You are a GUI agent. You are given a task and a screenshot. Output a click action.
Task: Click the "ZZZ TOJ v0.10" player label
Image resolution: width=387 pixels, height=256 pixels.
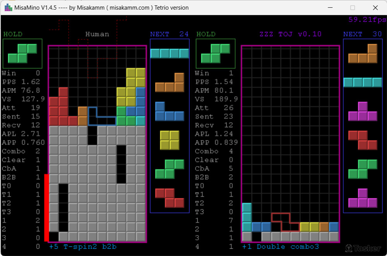(290, 34)
